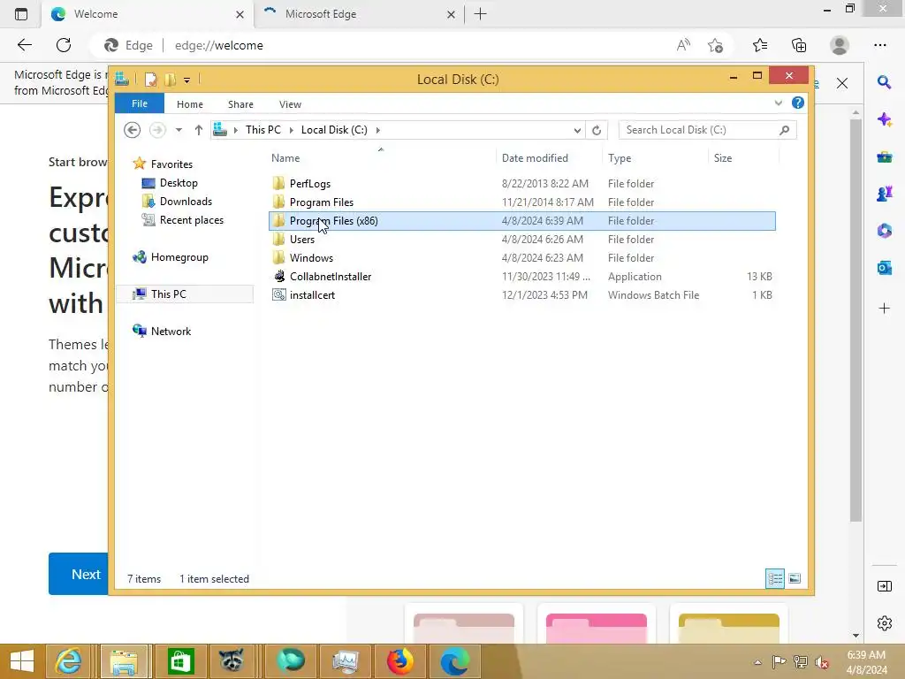
Task: Add a new app to Edge sidebar
Action: 884,309
